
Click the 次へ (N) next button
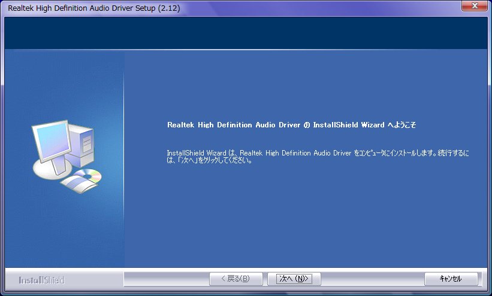(x=294, y=279)
